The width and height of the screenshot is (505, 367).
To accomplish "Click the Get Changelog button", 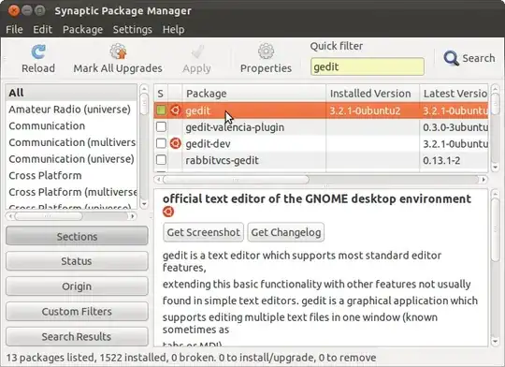I will coord(286,232).
